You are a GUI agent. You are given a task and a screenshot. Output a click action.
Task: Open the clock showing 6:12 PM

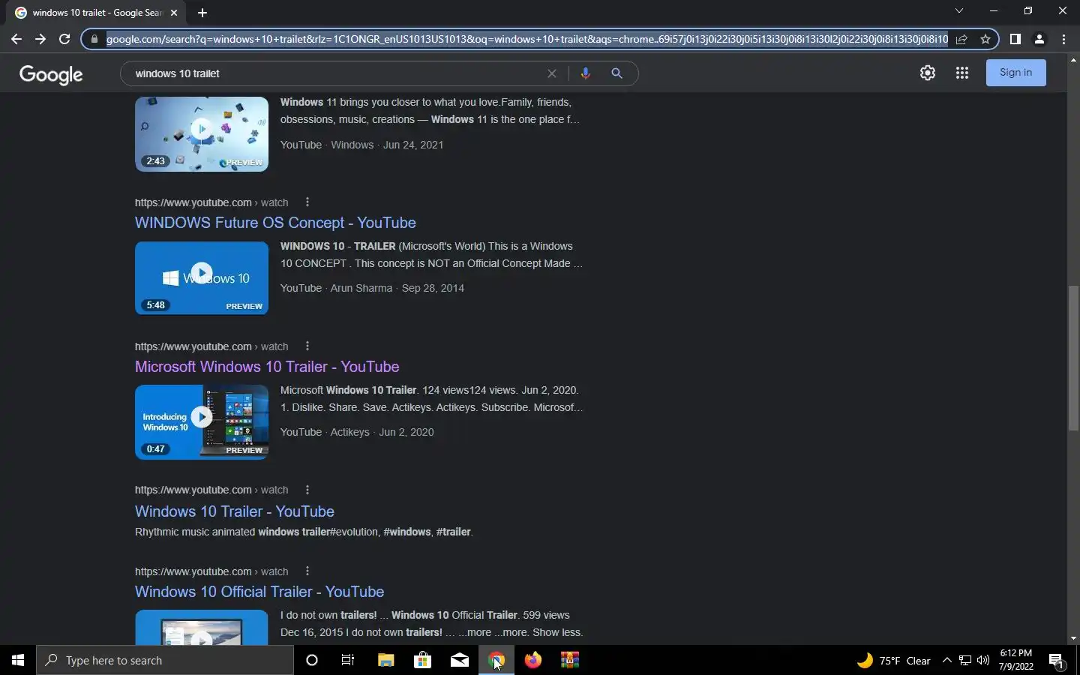pos(1016,660)
